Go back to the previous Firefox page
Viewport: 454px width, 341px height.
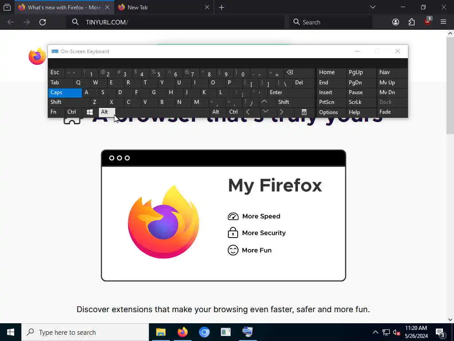click(11, 22)
